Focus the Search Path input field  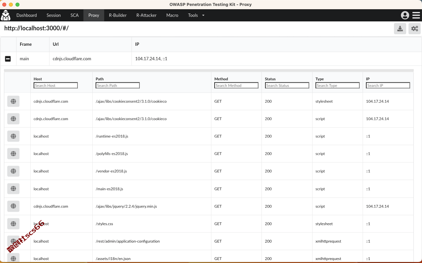coord(118,85)
